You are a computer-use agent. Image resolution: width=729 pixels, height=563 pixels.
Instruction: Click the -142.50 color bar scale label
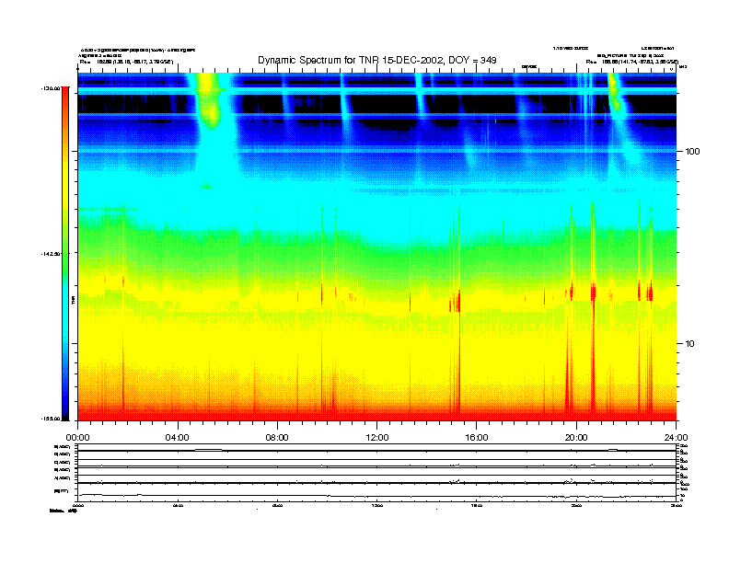click(x=51, y=254)
